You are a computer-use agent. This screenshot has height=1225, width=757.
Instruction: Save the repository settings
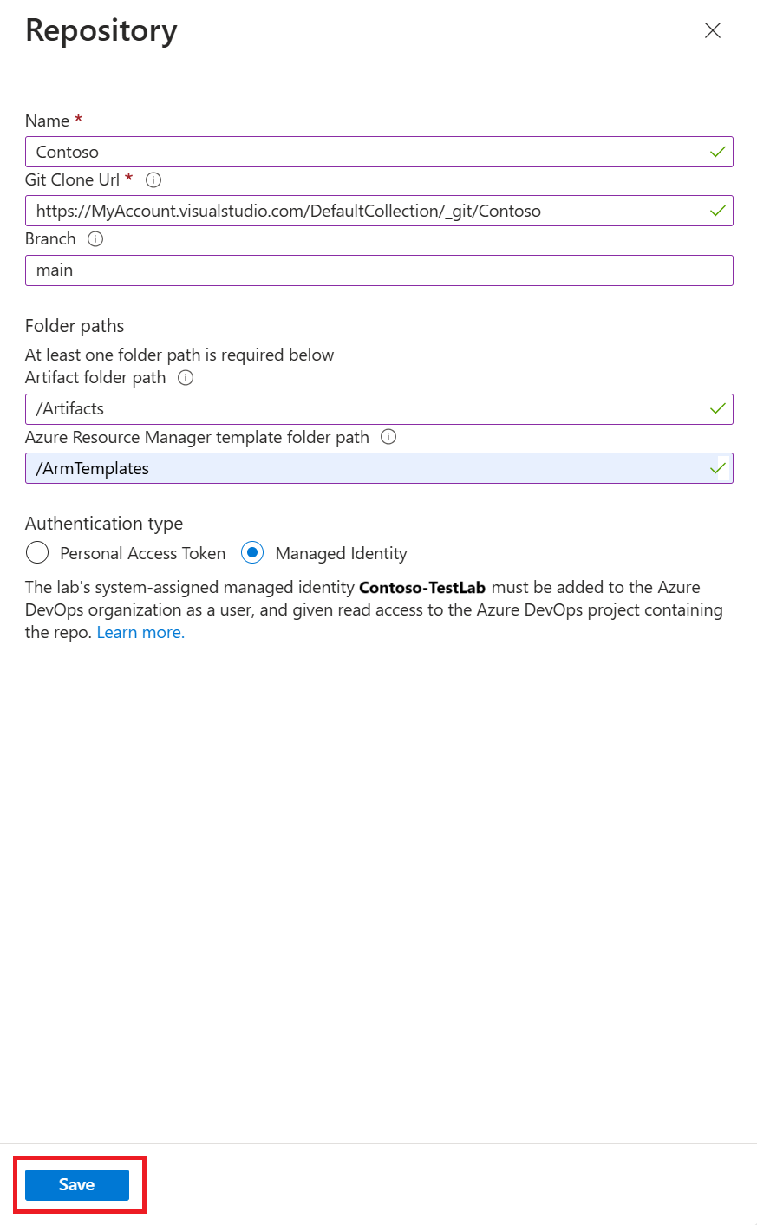click(x=77, y=1185)
